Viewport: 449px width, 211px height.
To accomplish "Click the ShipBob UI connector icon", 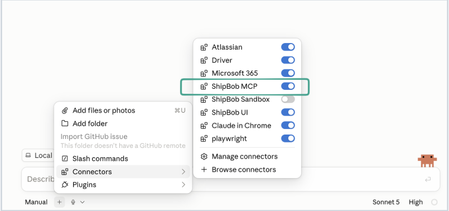I will [x=204, y=113].
